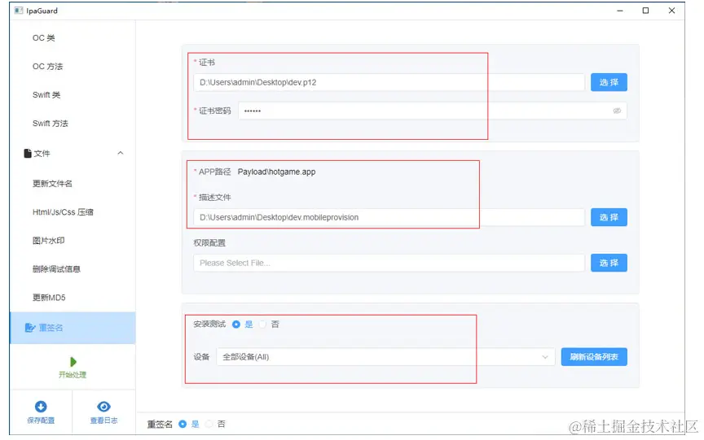Select 否 for 安装测试

coord(262,324)
